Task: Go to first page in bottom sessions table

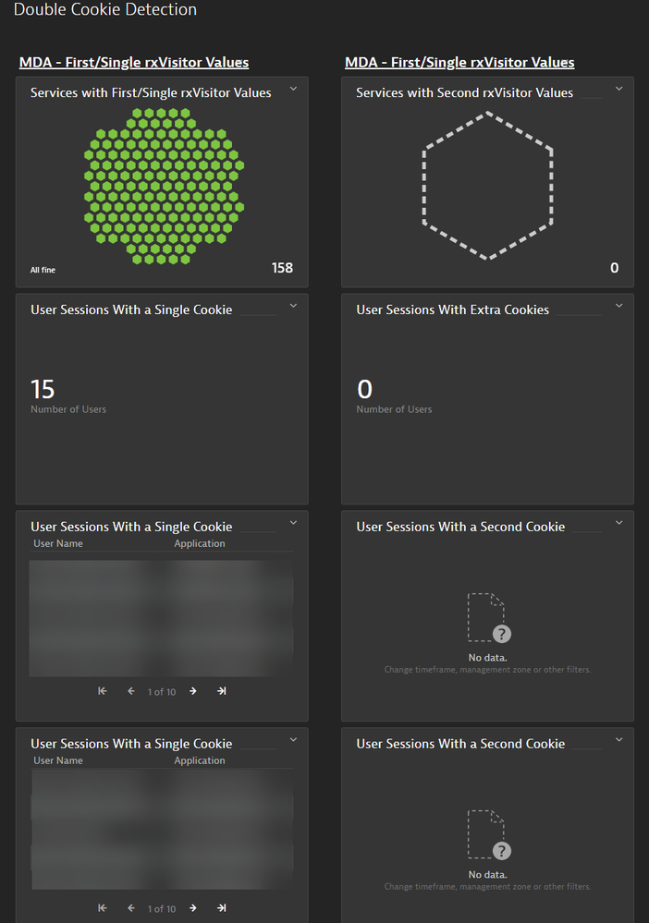Action: tap(103, 908)
